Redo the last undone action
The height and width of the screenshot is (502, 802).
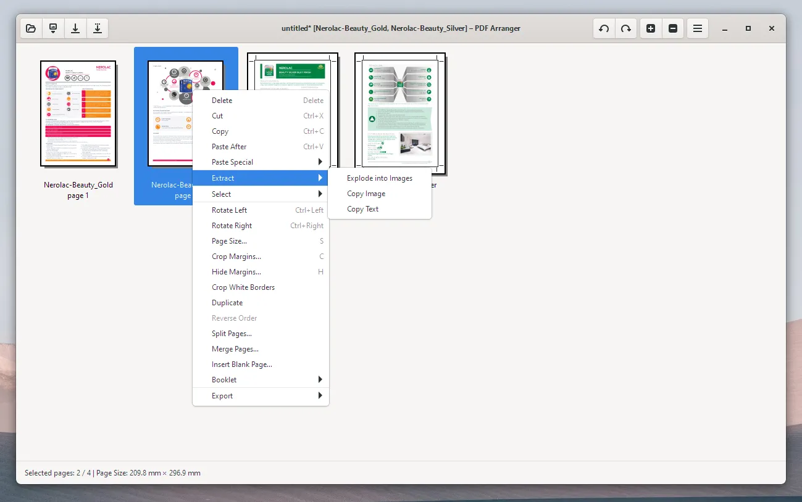626,28
